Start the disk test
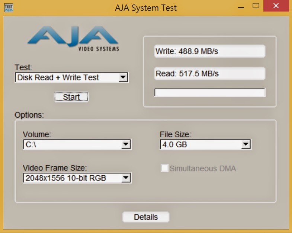Viewport: 292px width, 233px height. (x=71, y=97)
